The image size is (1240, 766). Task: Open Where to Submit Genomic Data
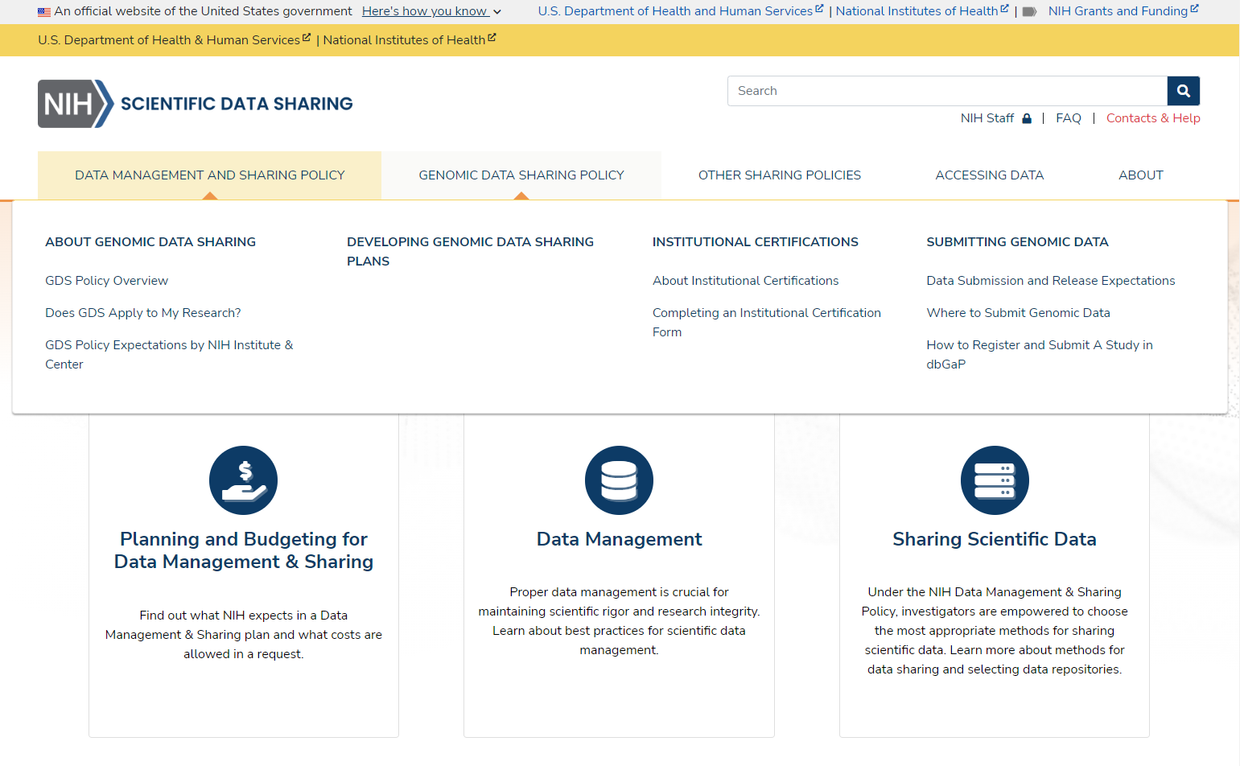click(1018, 313)
